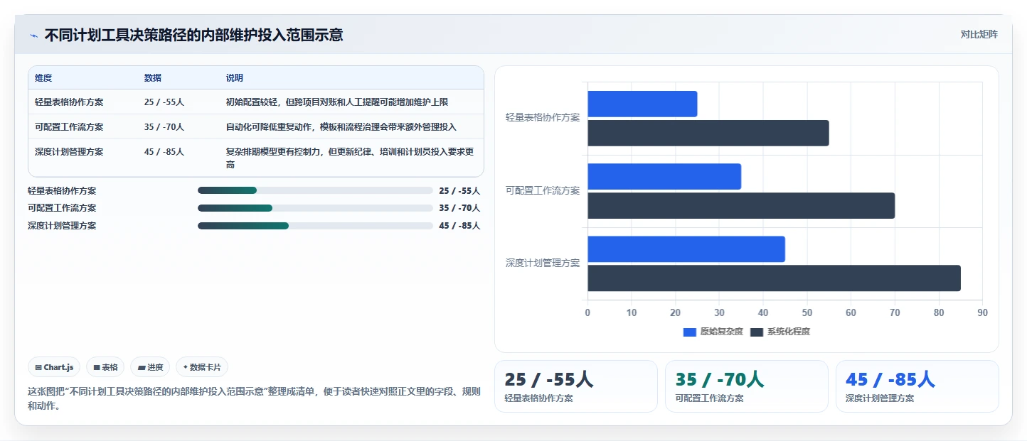Screen dimensions: 1027x441
Task: Toggle the 原始复杂度 legend swatch
Action: pyautogui.click(x=689, y=332)
